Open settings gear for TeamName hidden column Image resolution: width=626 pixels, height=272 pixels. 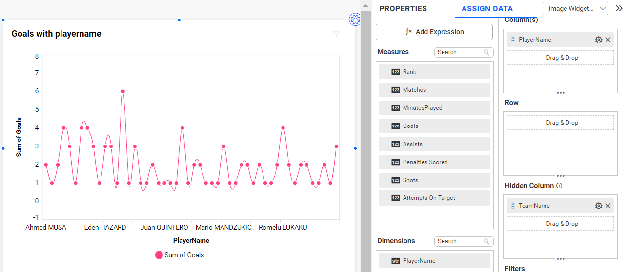pos(598,206)
